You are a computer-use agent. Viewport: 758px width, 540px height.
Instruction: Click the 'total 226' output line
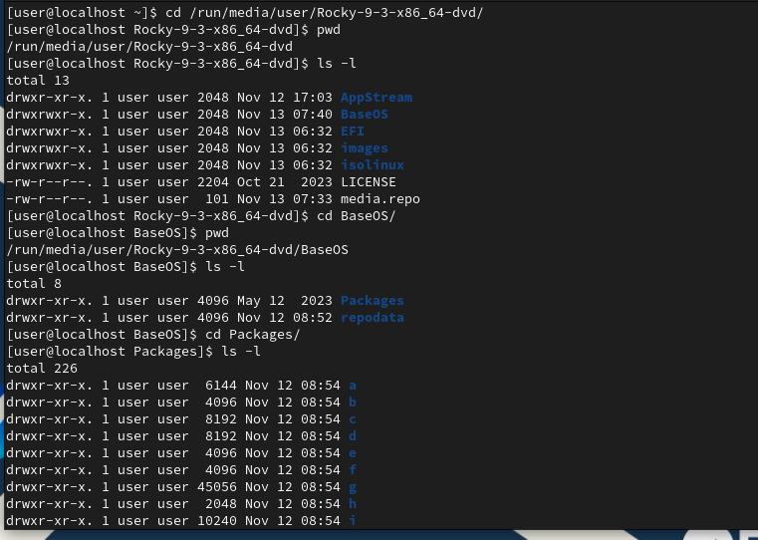tap(42, 369)
